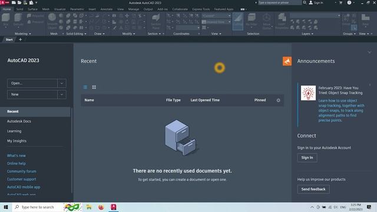Select My Insights in the sidebar
Image resolution: width=377 pixels, height=212 pixels.
[x=17, y=141]
